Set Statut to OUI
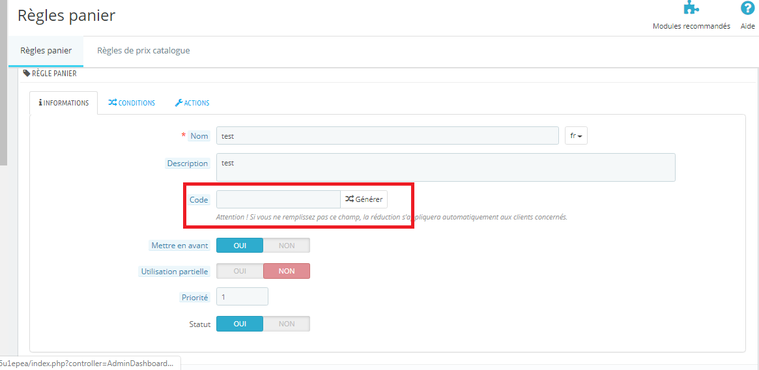 point(240,324)
